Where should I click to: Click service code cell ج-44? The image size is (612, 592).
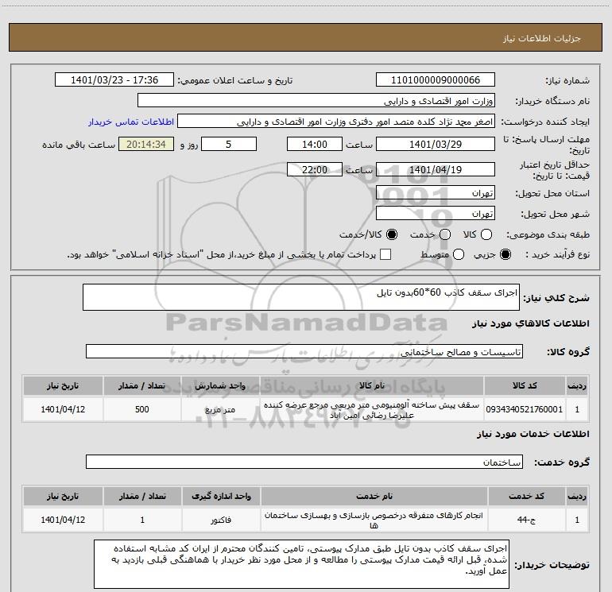526,520
